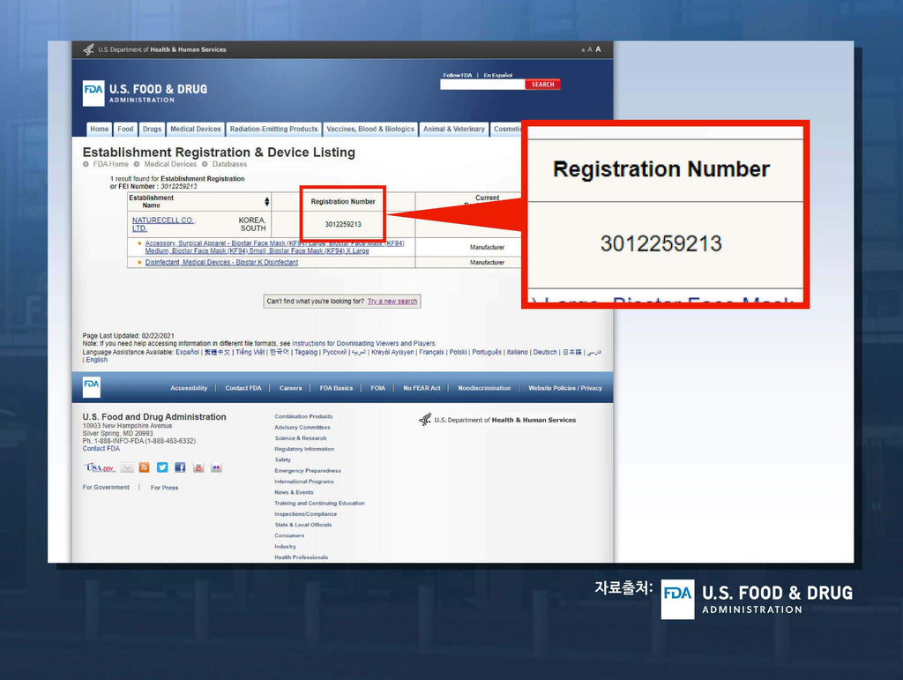Click the Follow FDA link
This screenshot has height=680, width=903.
click(x=458, y=76)
